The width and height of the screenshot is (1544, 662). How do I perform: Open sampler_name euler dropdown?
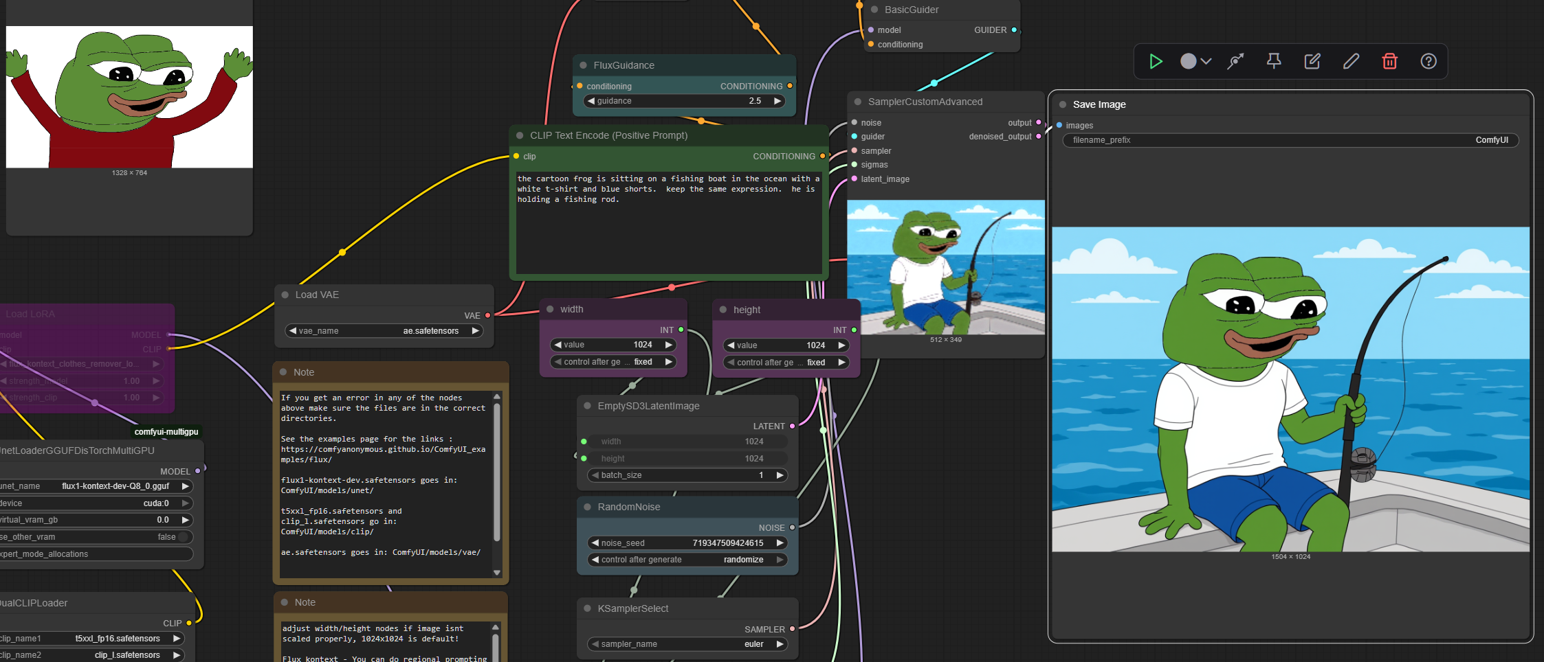pos(687,644)
